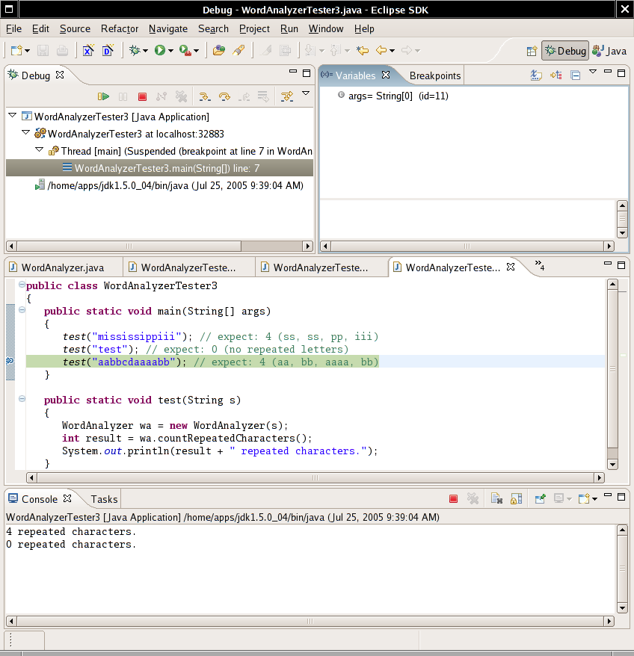
Task: Open the Run launch dropdown arrow
Action: pos(170,51)
